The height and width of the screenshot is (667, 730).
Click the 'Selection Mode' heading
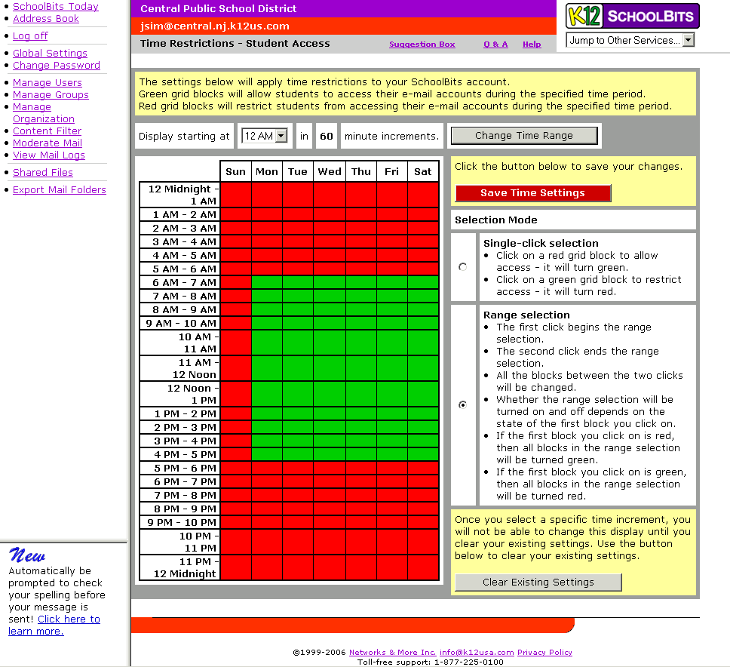(495, 220)
